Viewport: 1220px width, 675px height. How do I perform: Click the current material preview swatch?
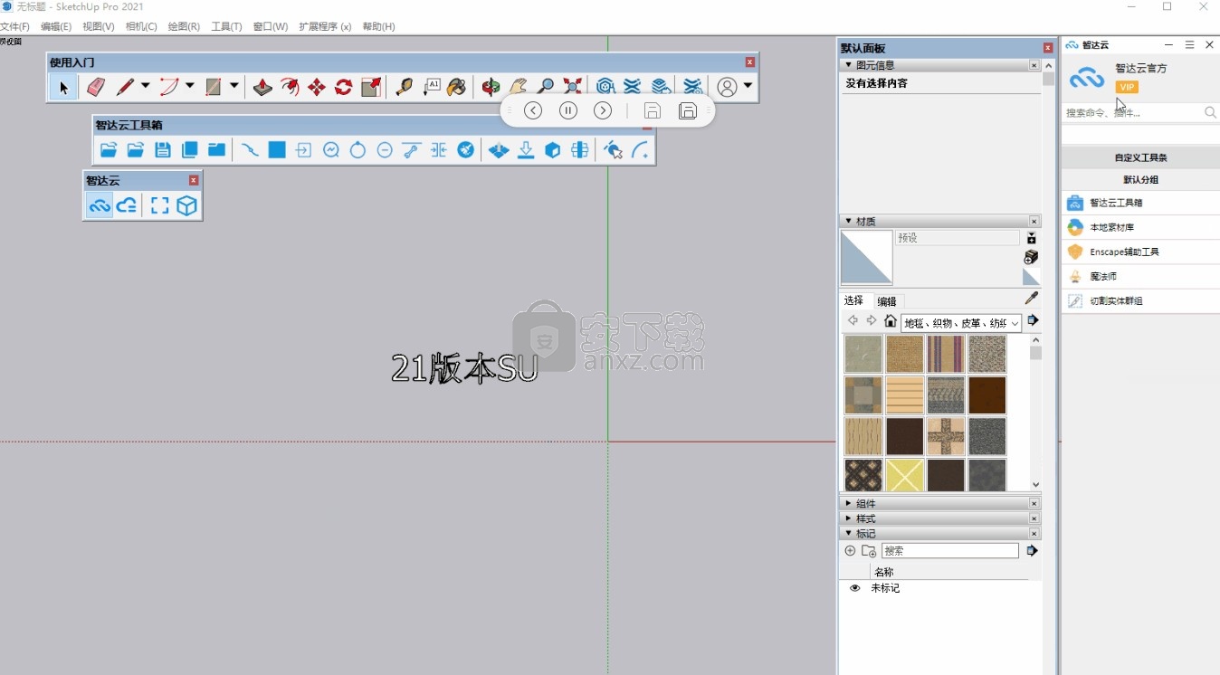pyautogui.click(x=866, y=258)
